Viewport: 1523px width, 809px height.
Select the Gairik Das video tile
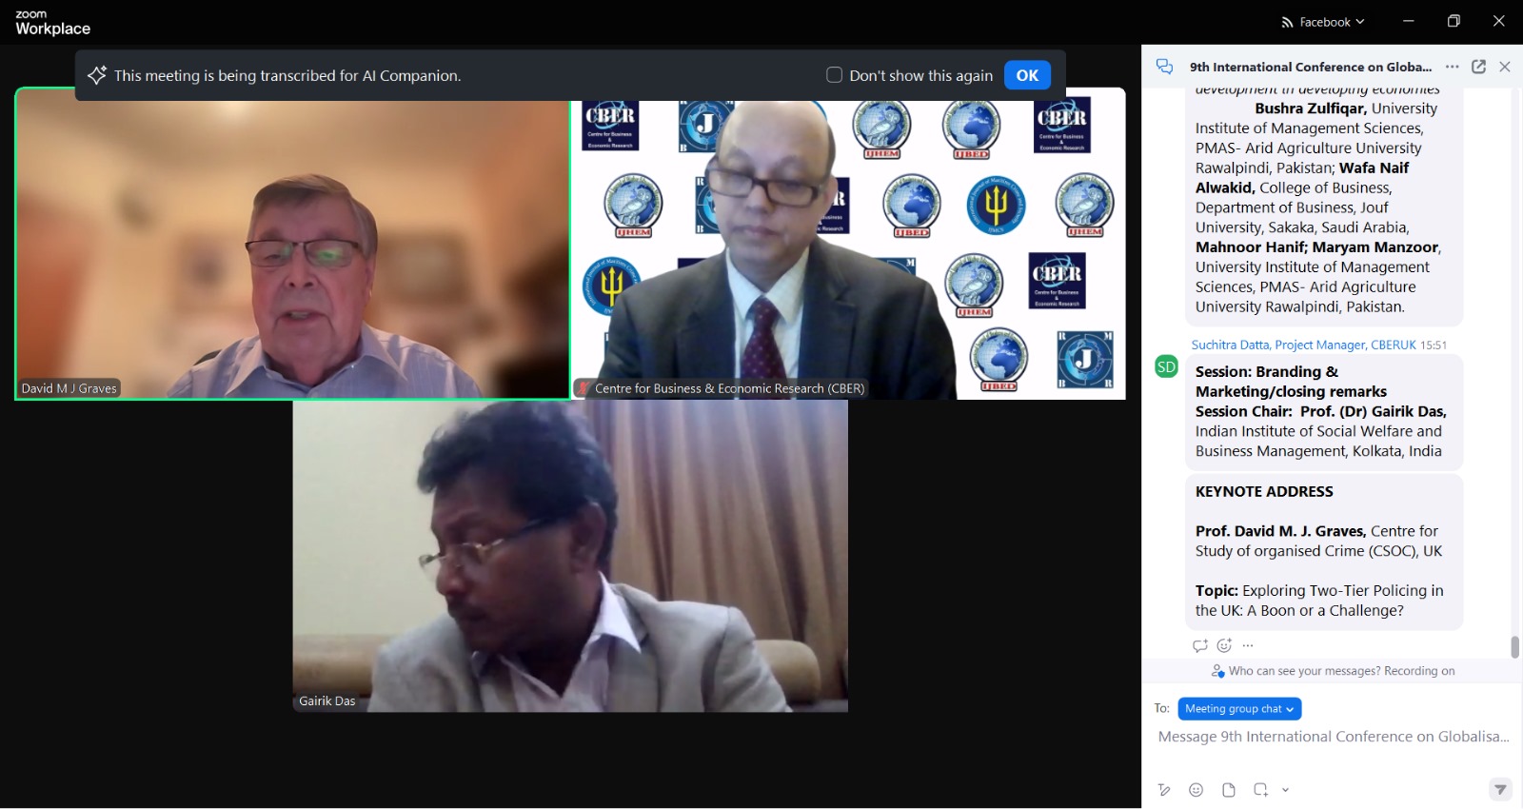570,556
